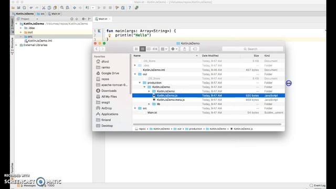Click the Undo arrow in IDE toolbar
336x189 pixels.
[31, 8]
